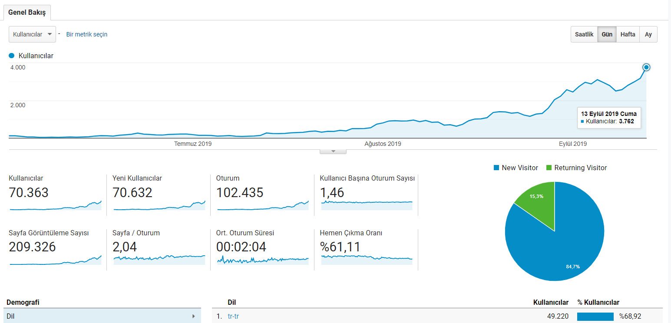
Task: Click the blue New Visitor legend swatch
Action: [496, 168]
